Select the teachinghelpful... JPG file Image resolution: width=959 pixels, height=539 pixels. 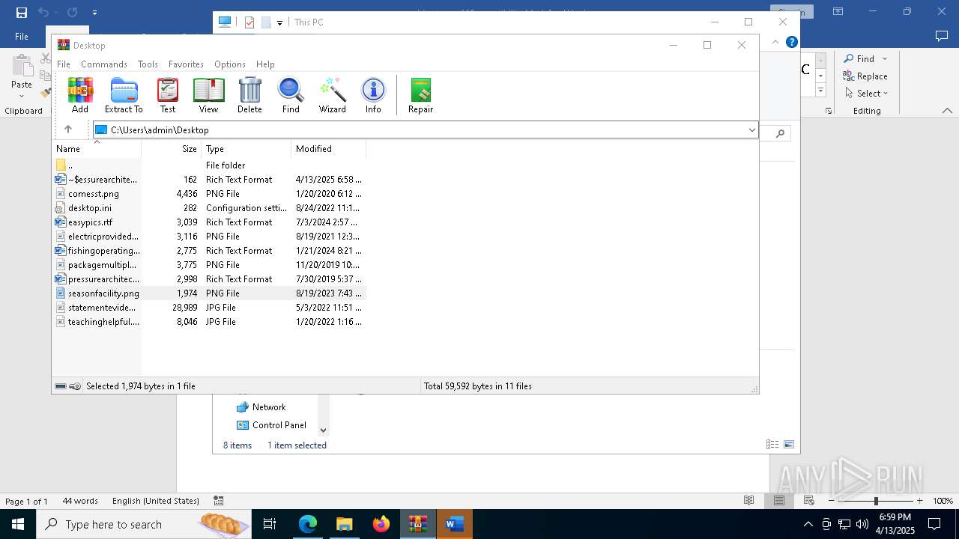pyautogui.click(x=210, y=322)
